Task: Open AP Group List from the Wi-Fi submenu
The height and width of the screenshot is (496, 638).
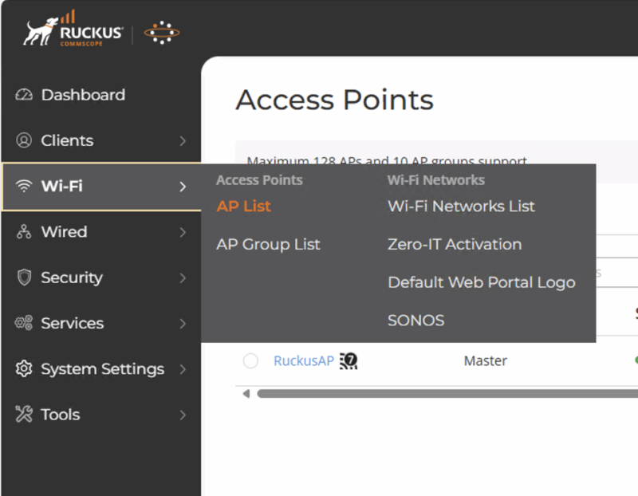Action: click(268, 244)
